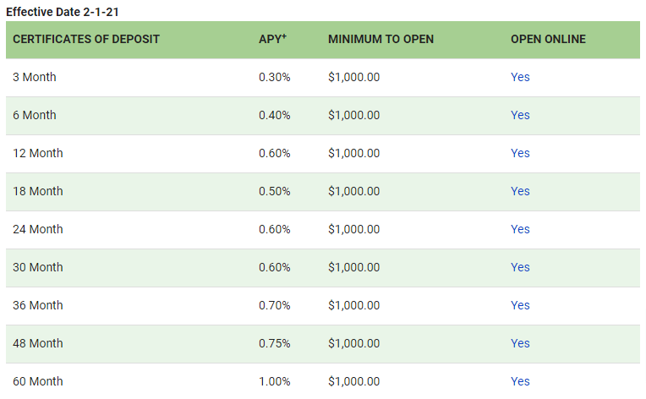646x399 pixels.
Task: Click $1,000.00 minimum in 36 Month row
Action: 354,305
